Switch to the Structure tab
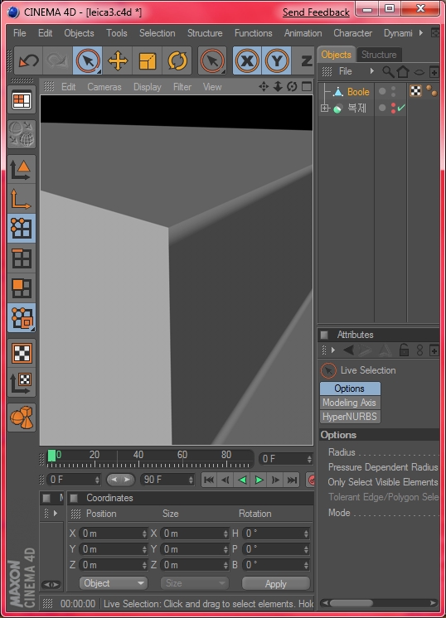 [x=379, y=55]
